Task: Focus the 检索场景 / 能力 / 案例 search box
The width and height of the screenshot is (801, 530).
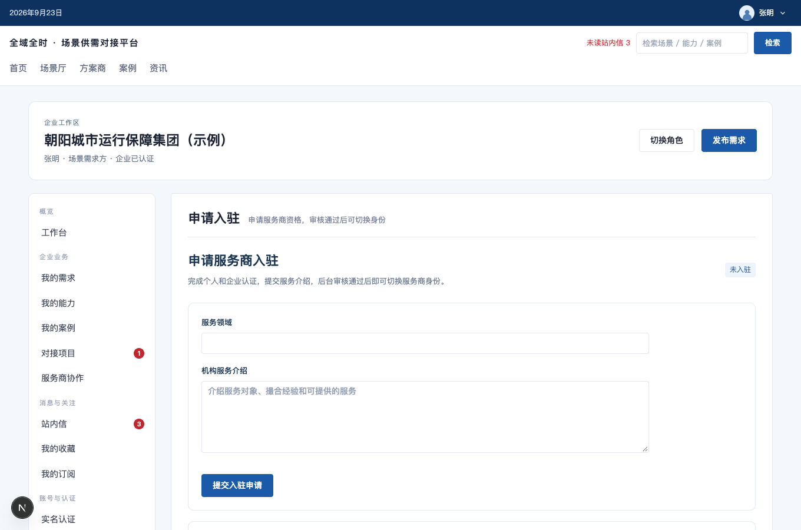Action: (692, 43)
